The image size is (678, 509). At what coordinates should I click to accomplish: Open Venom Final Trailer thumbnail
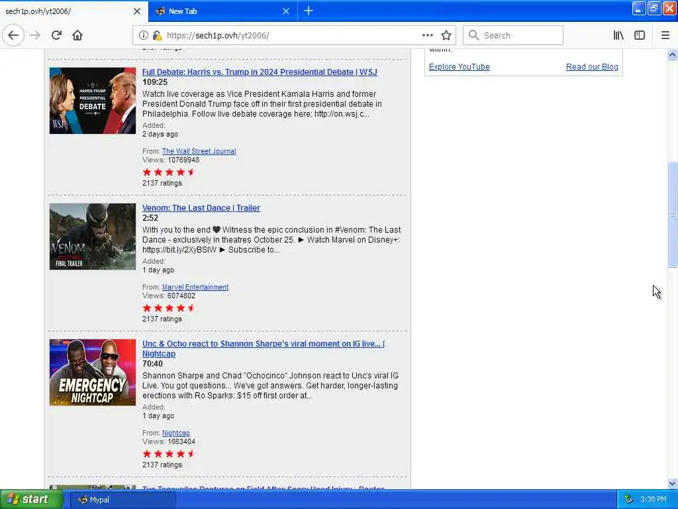(93, 237)
